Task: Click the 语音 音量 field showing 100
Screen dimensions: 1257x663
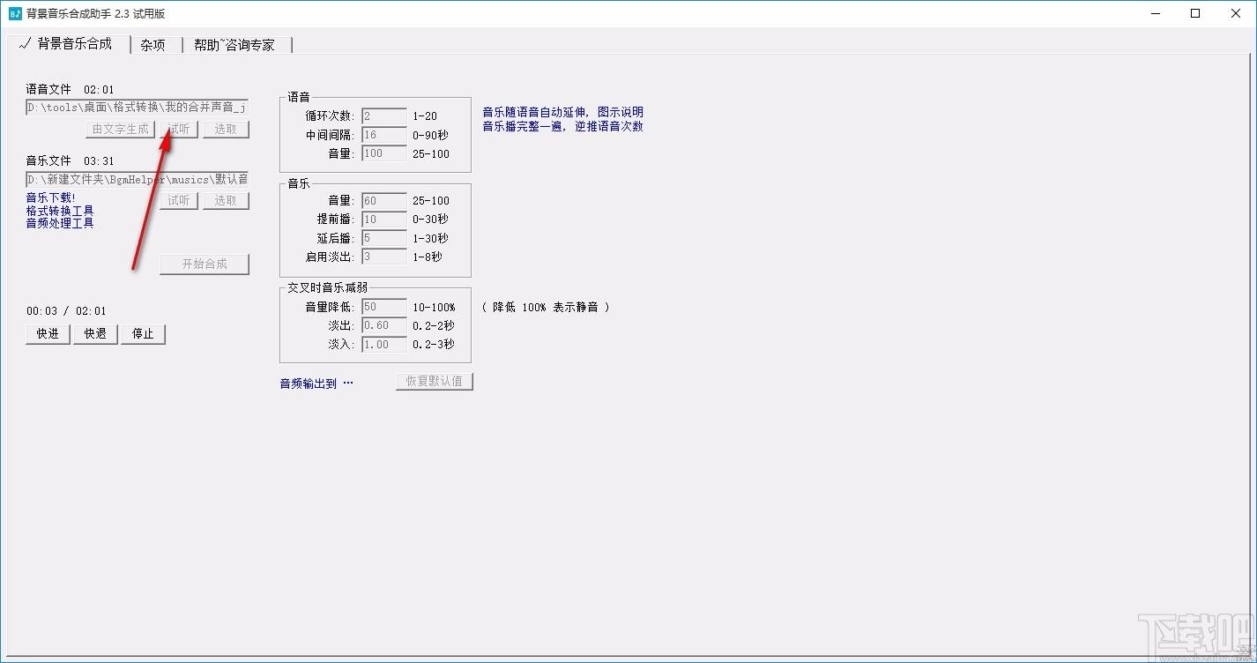Action: 384,153
